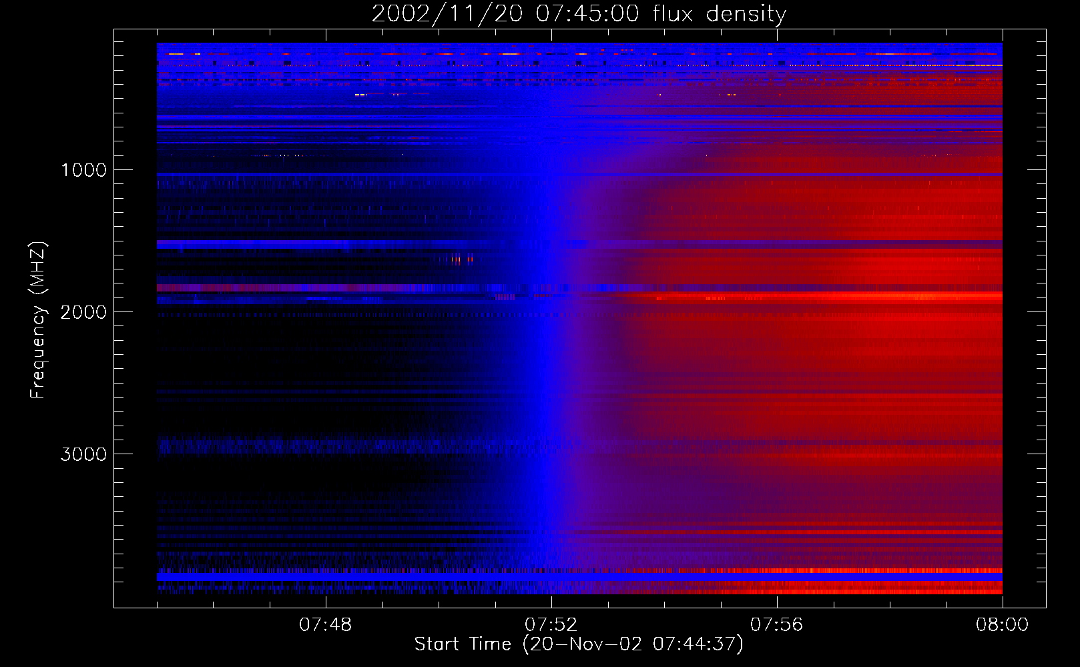
Task: Click the plot title '2002/11/20 07:45:00 flux density'
Action: (x=579, y=14)
